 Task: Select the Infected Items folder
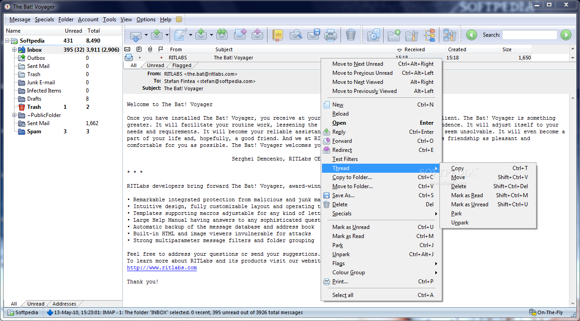[x=44, y=91]
